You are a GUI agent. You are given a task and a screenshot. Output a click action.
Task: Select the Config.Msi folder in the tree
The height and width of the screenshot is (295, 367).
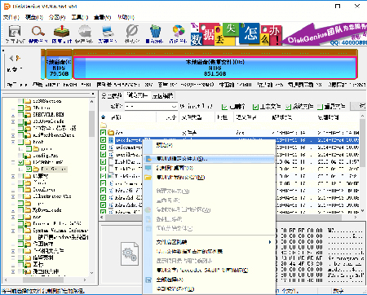[45, 156]
